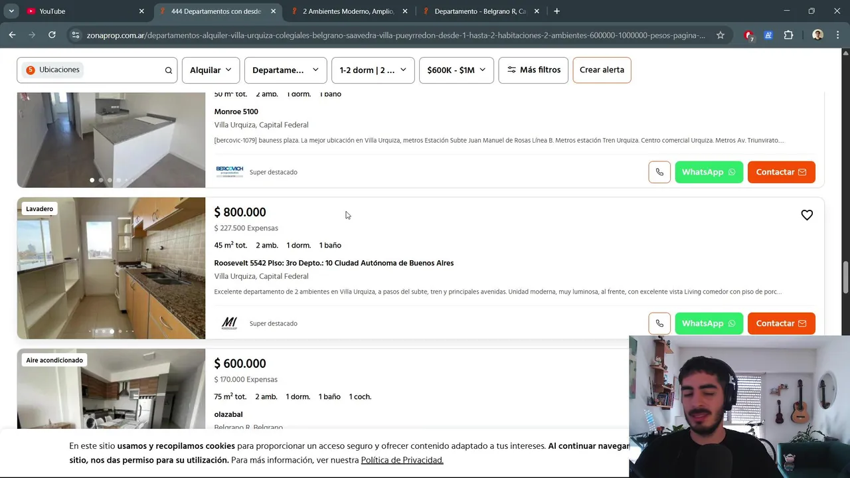Open Más filtros
This screenshot has height=478, width=850.
(533, 70)
